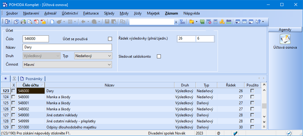The width and height of the screenshot is (303, 136).
Task: Open the Typ dropdown showing Nedaňový
Action: pos(93,56)
